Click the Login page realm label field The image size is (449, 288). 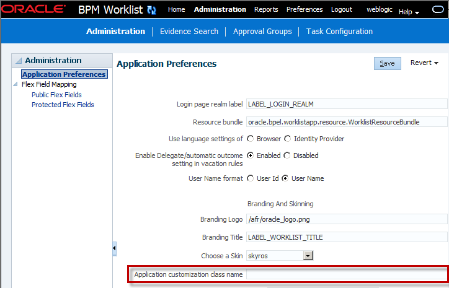click(x=347, y=104)
